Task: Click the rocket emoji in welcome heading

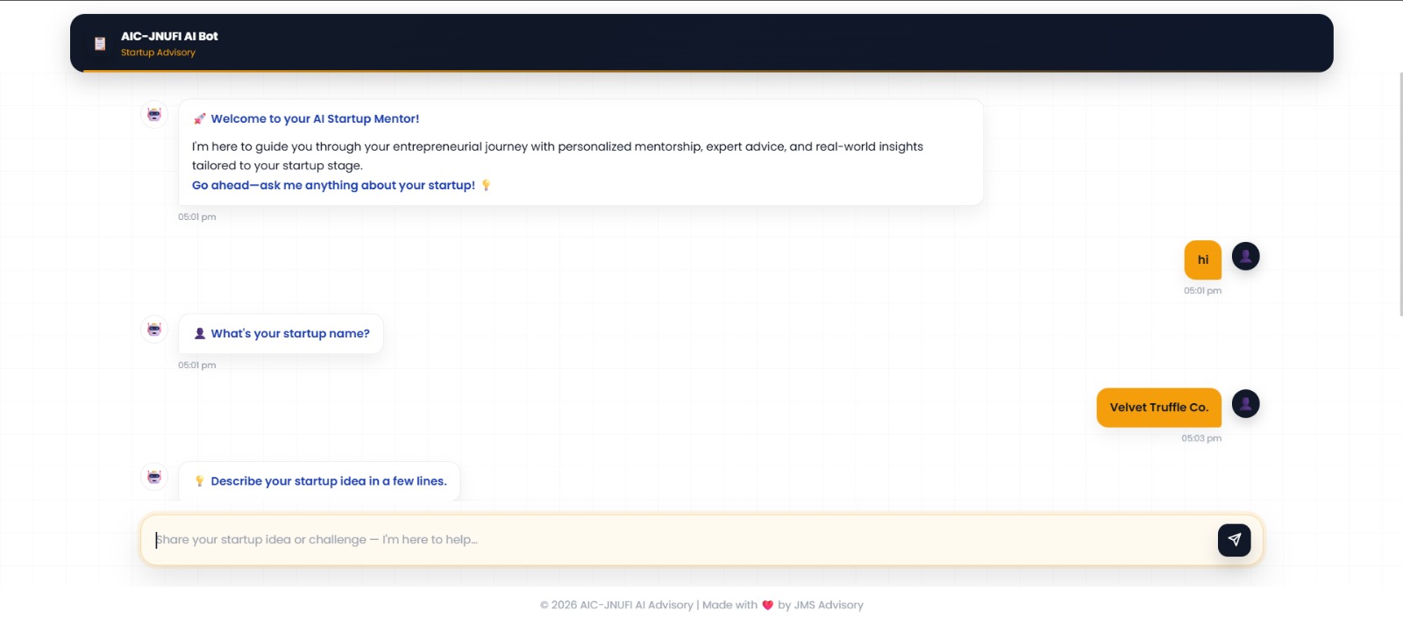Action: 199,119
